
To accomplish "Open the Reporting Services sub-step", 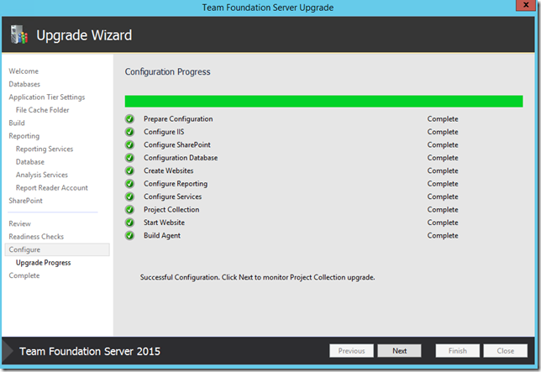I will coord(45,149).
